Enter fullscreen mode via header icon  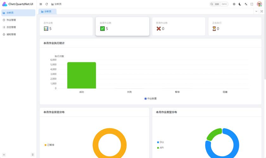[x=252, y=4]
